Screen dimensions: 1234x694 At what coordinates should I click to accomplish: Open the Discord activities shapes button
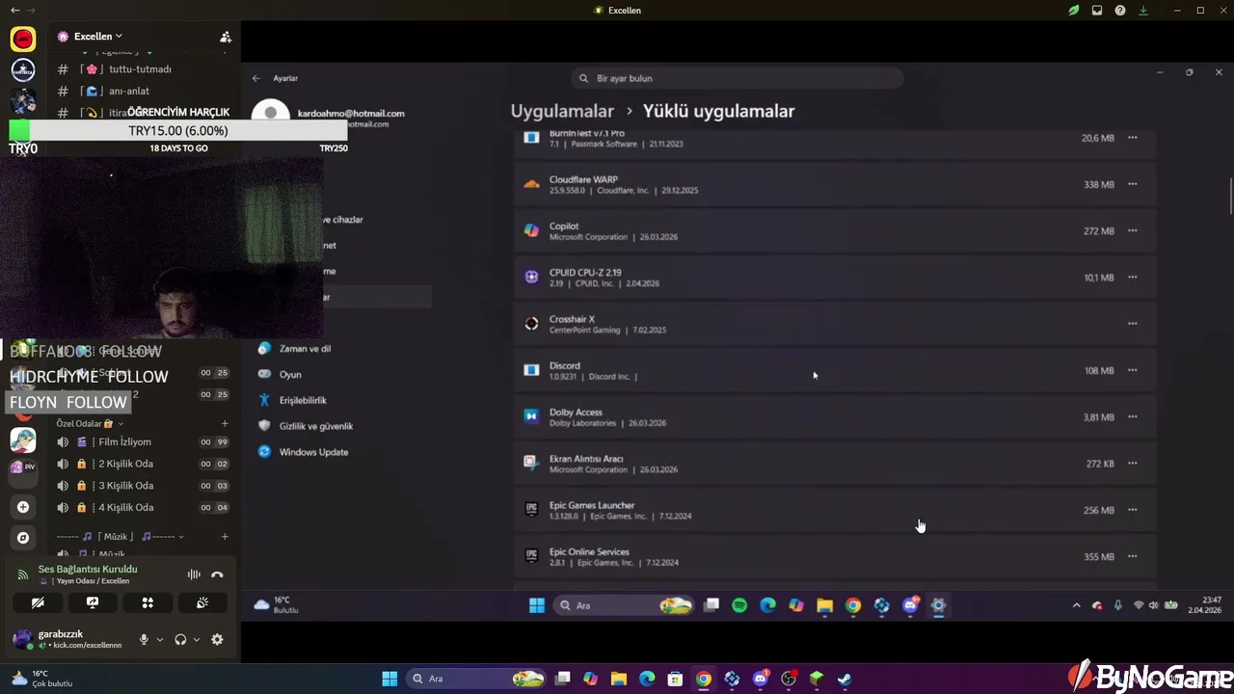[148, 602]
